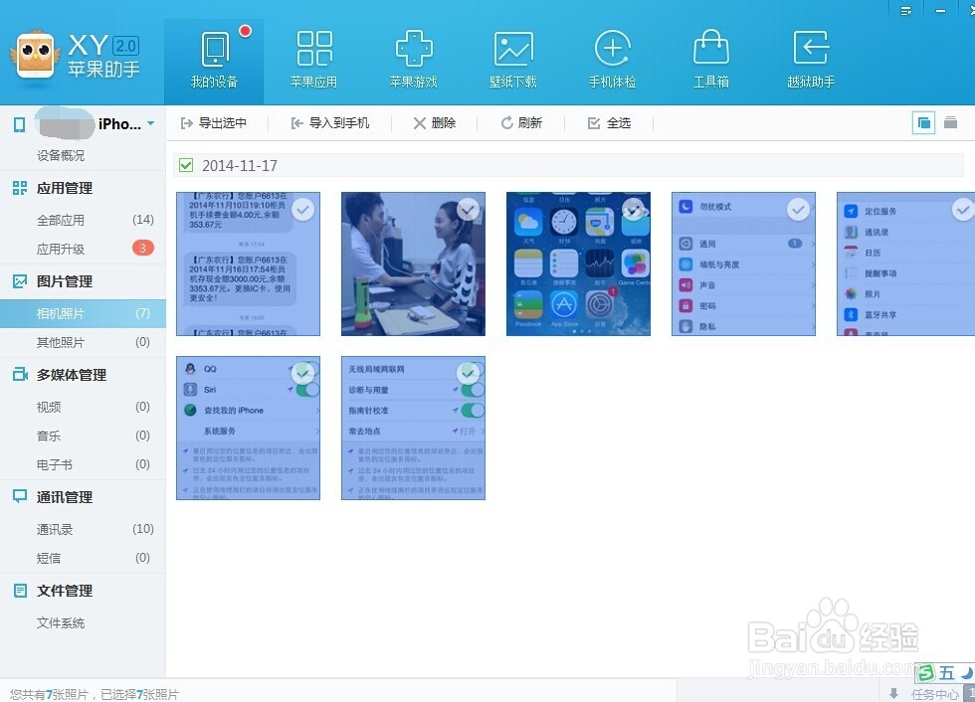Viewport: 975px width, 702px height.
Task: Select 音乐 (0) in sidebar
Action: tap(83, 436)
